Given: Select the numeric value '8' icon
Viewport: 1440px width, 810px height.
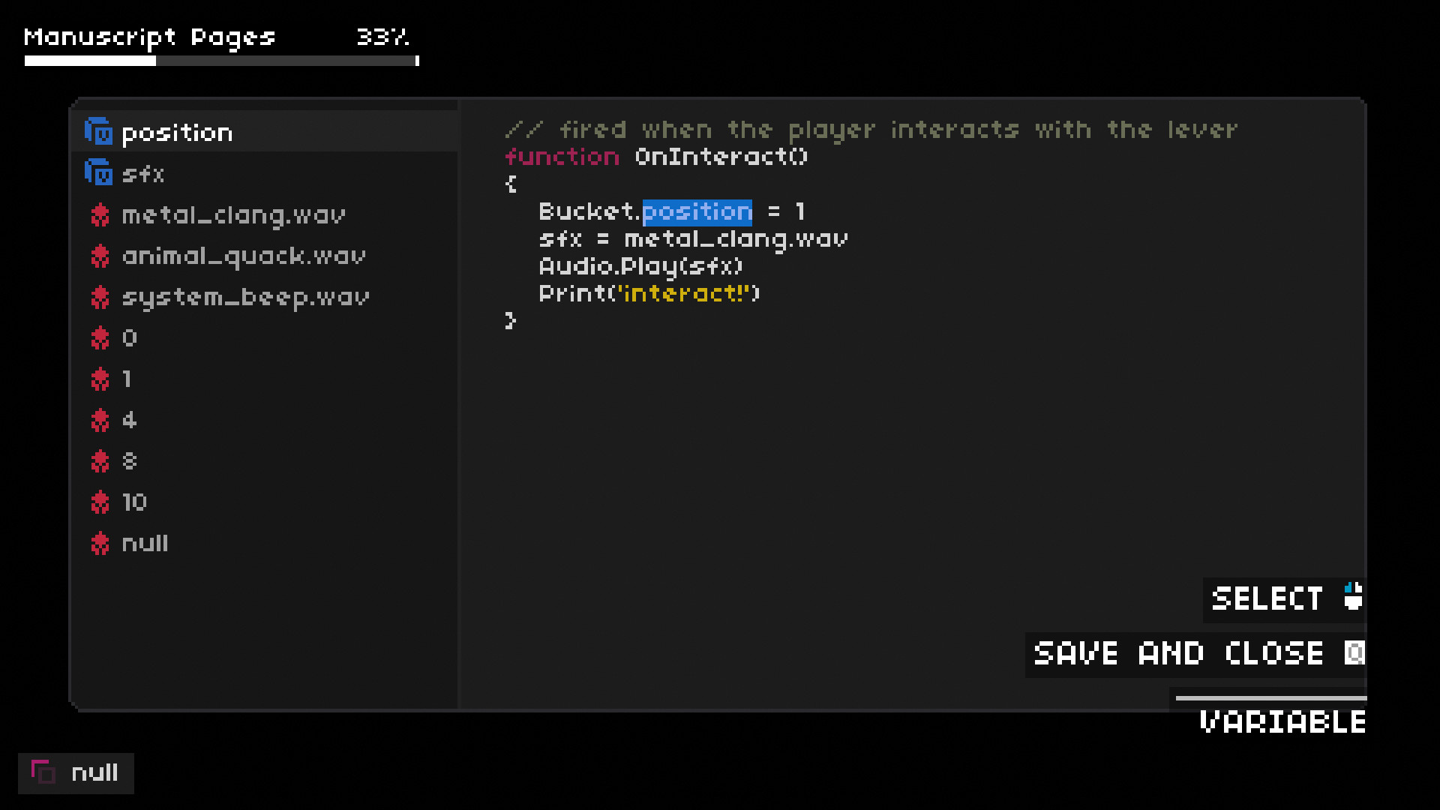Looking at the screenshot, I should point(100,461).
